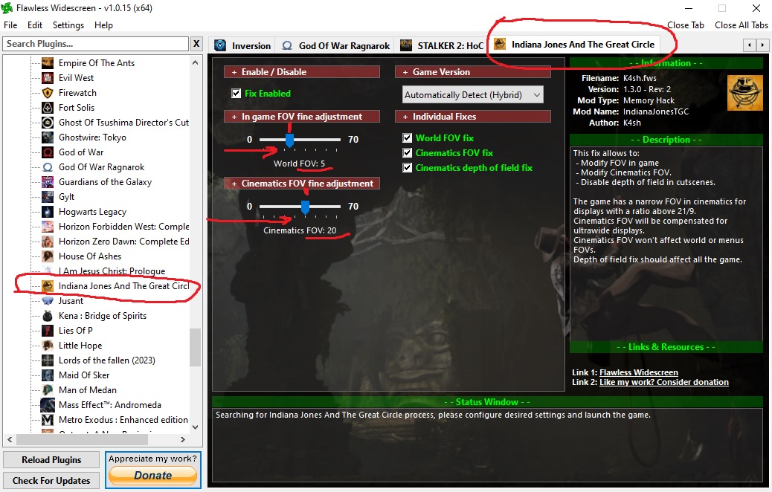Collapse the Individual Fixes section header
Screen dimensions: 772x492
(473, 117)
